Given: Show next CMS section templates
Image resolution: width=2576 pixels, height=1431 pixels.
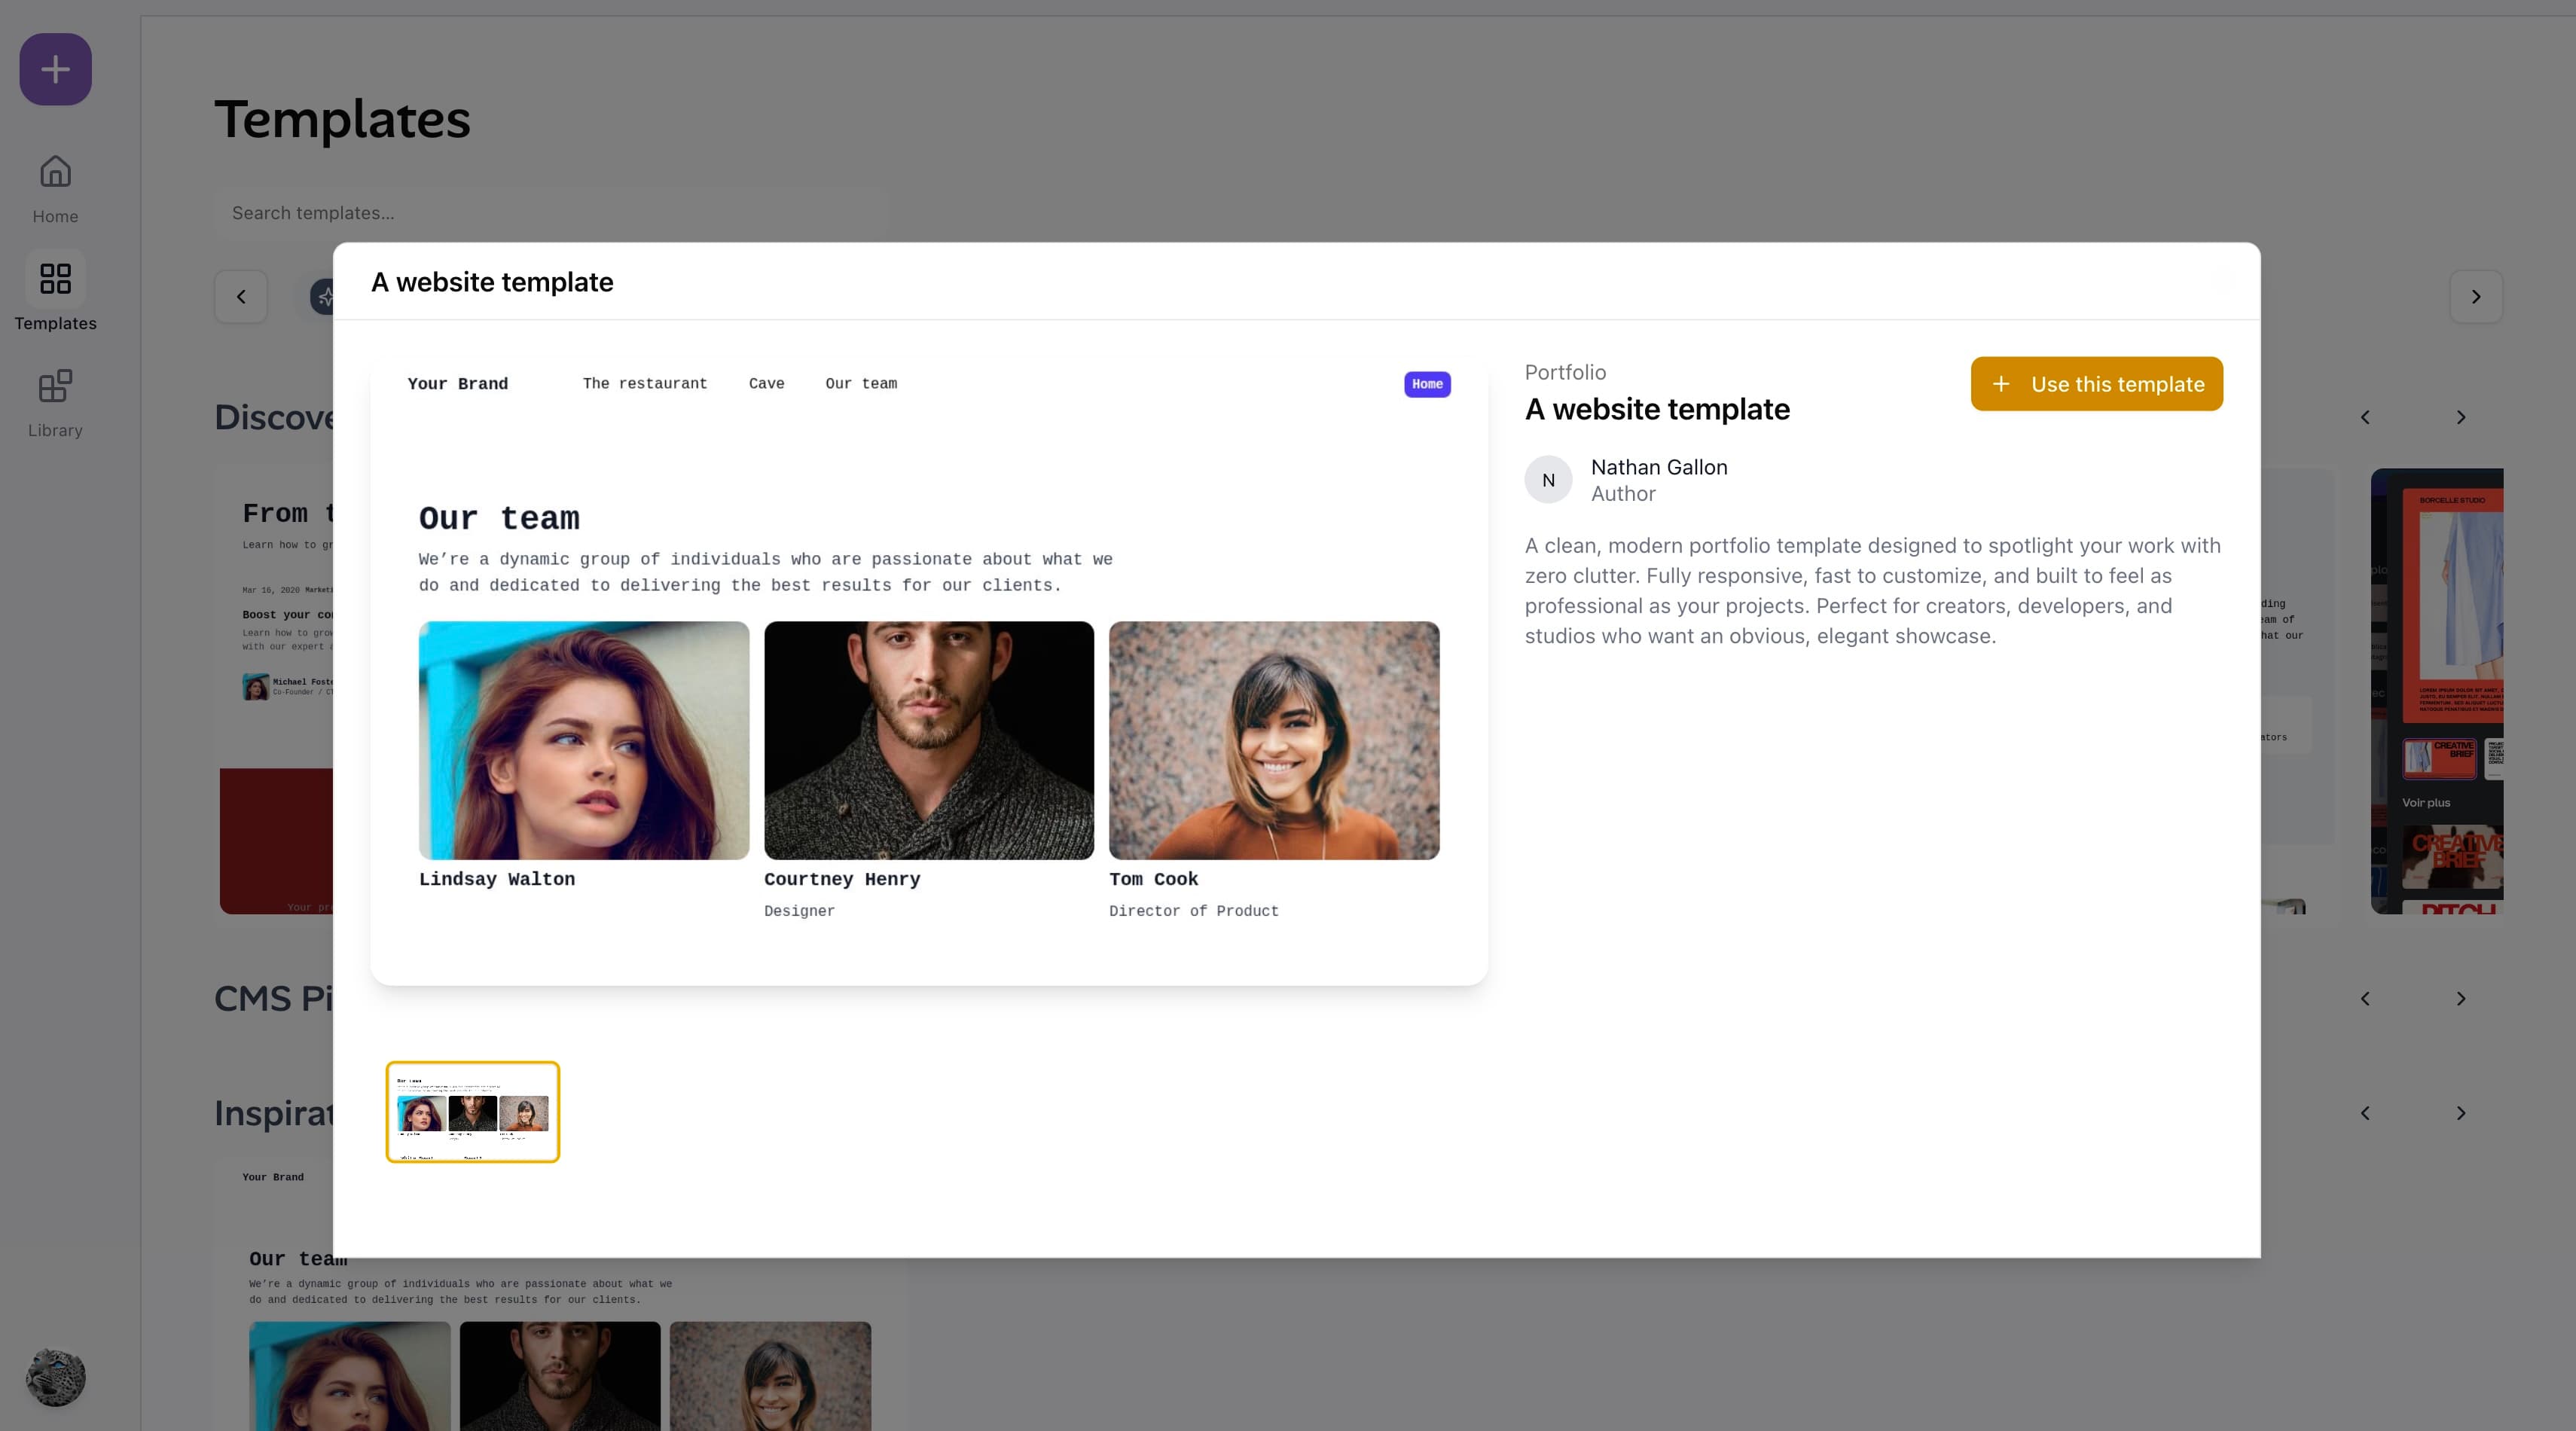Looking at the screenshot, I should [x=2460, y=998].
